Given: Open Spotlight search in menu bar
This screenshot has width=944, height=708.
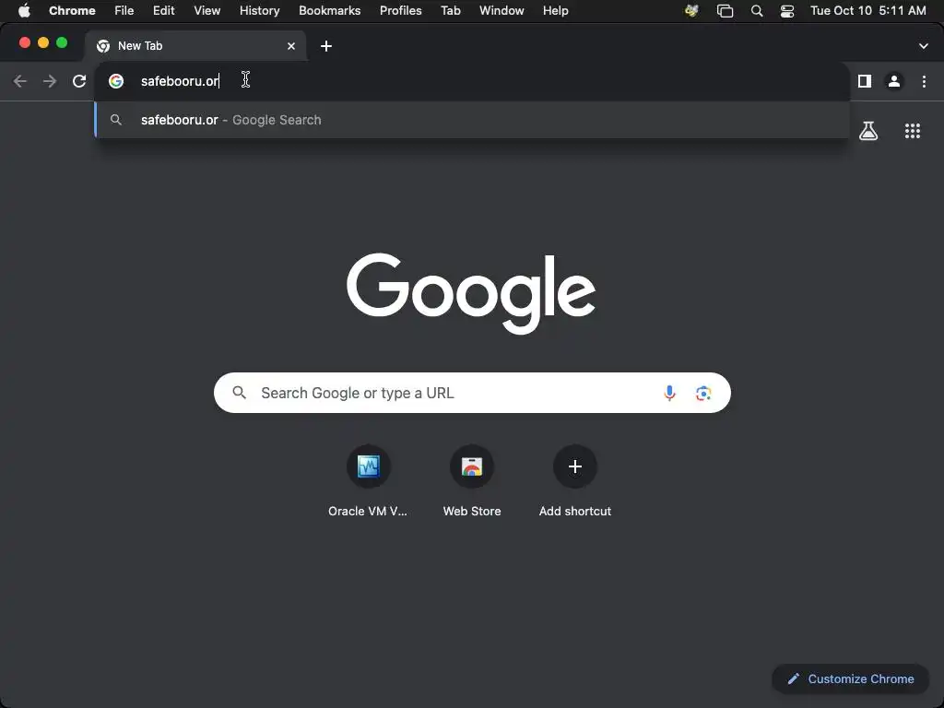Looking at the screenshot, I should 757,11.
